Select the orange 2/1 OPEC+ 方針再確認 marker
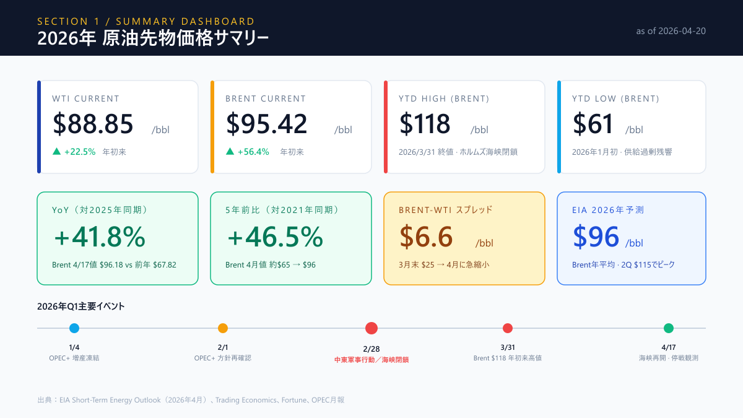The image size is (743, 418). 223,328
